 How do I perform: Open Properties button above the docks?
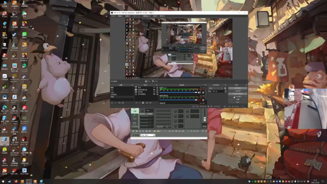click(148, 81)
